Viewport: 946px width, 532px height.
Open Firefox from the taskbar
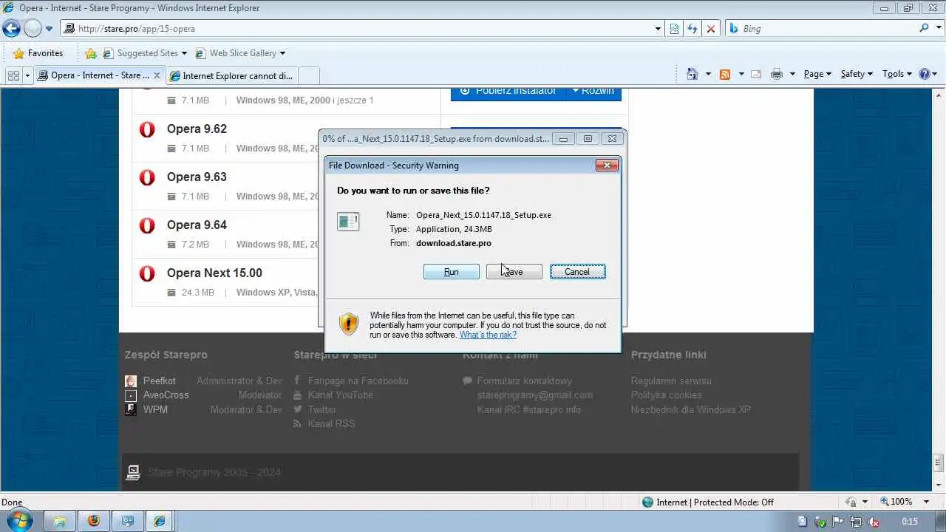tap(93, 521)
